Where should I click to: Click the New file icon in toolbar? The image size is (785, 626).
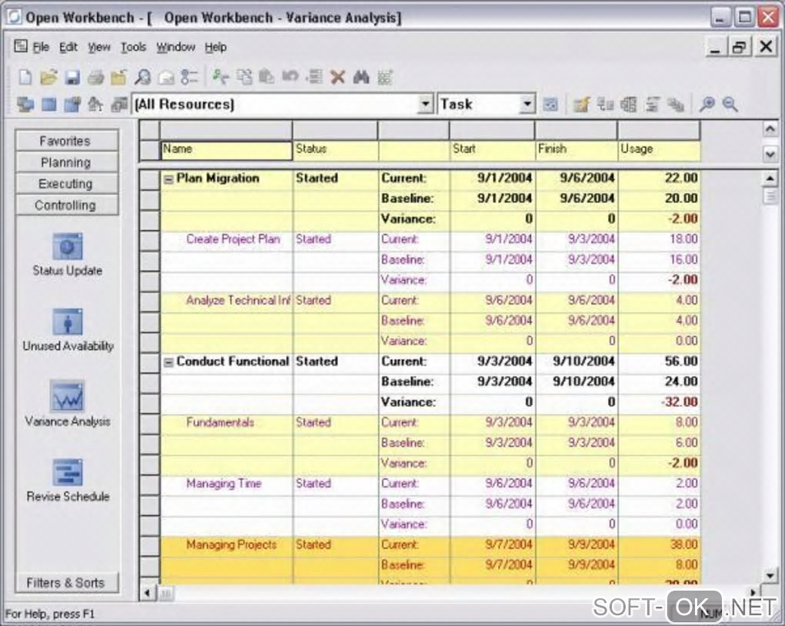[25, 77]
